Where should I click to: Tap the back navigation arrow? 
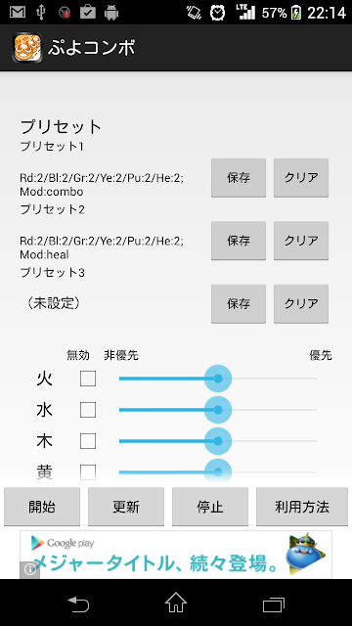pos(78,604)
